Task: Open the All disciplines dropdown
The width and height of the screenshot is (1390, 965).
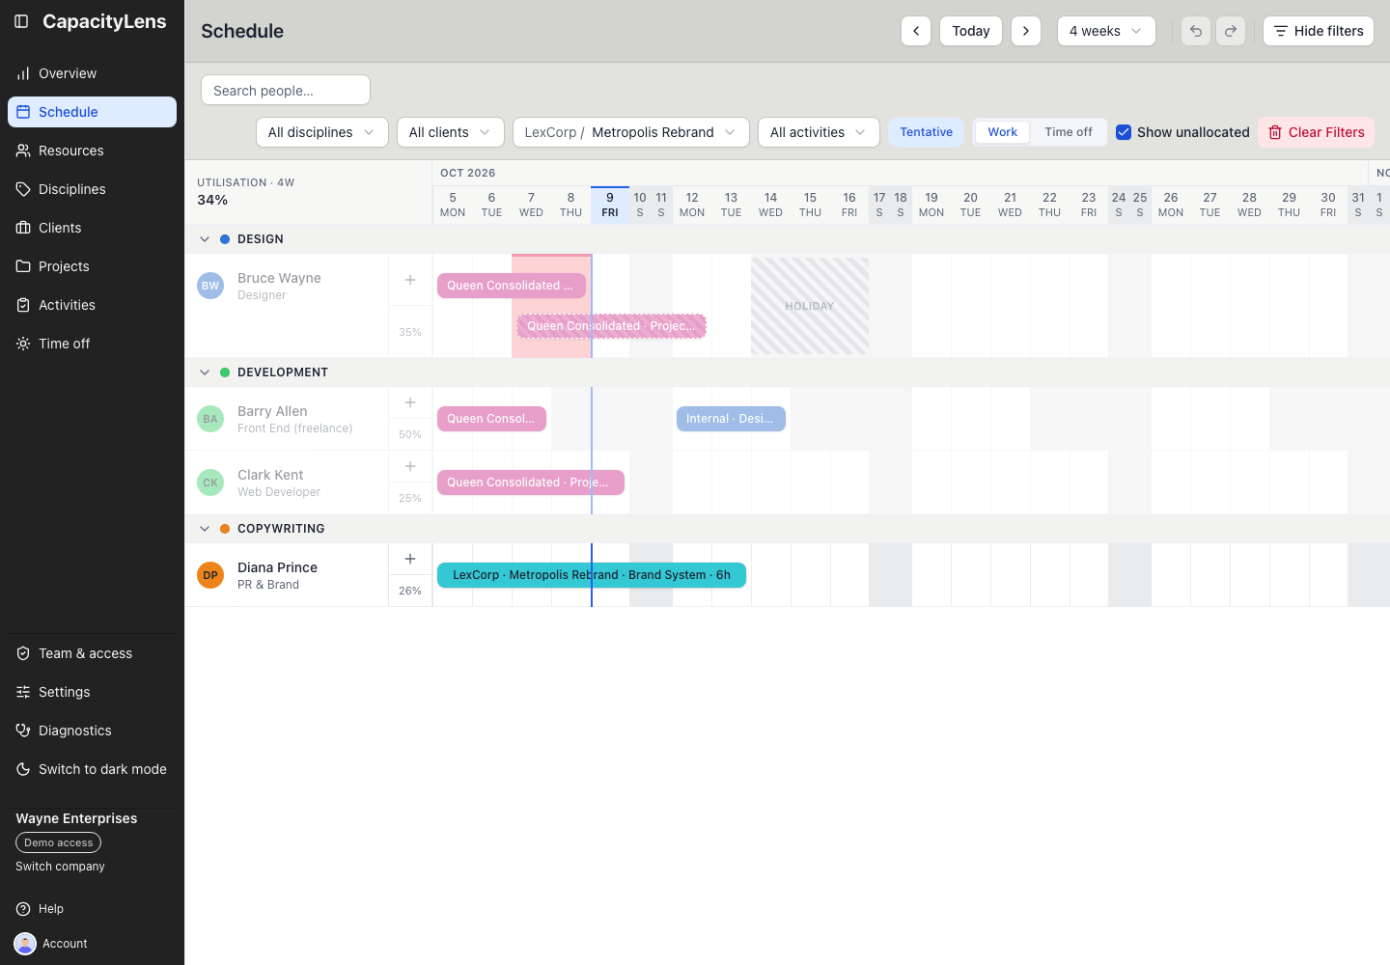Action: [322, 132]
